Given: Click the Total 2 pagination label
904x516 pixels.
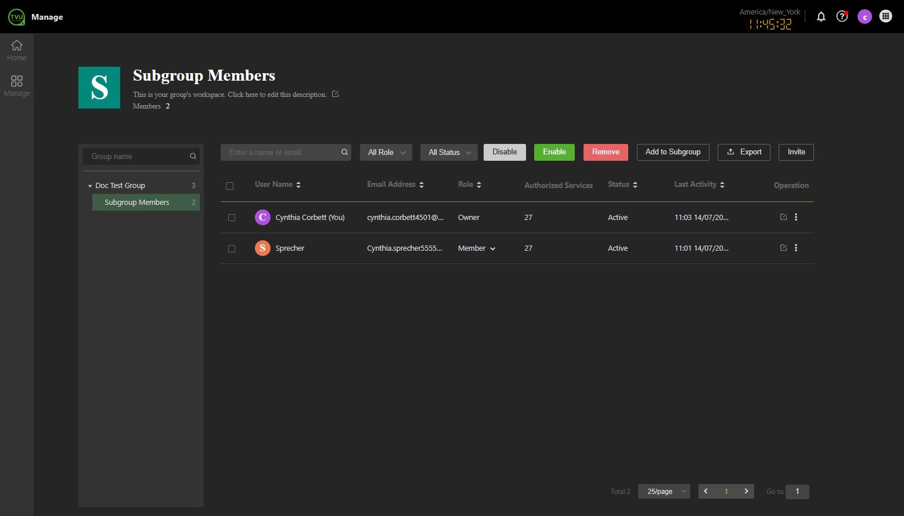Looking at the screenshot, I should pos(620,491).
